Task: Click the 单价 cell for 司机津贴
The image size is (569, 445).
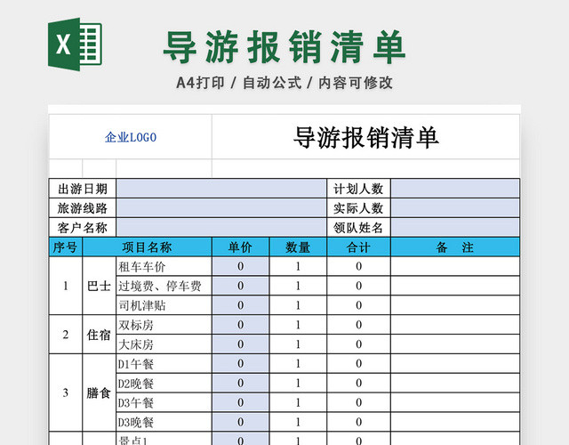Action: 241,305
